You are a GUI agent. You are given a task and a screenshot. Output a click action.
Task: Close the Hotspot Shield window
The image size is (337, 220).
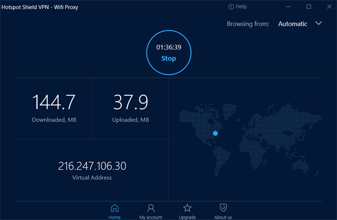329,7
